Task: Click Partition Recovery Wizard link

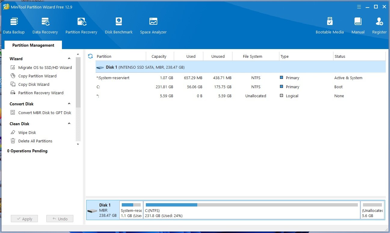Action: 41,93
